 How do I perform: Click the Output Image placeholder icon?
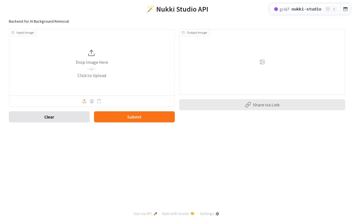tap(262, 62)
